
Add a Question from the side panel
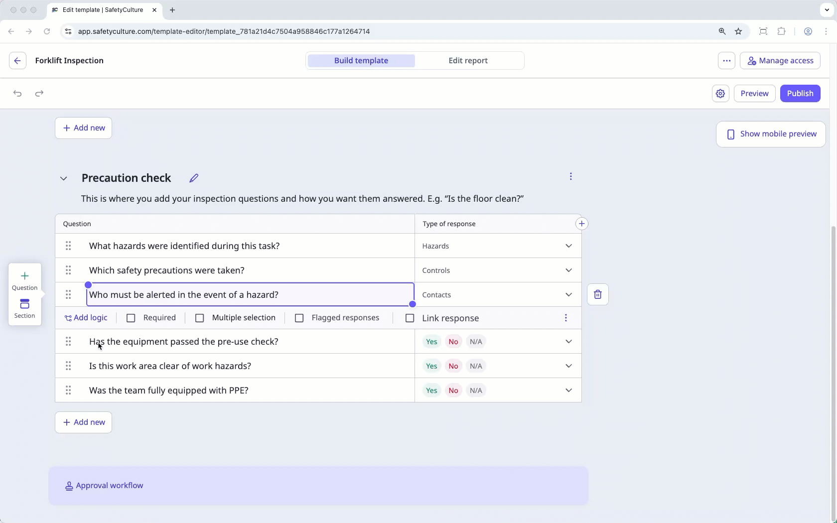coord(24,281)
